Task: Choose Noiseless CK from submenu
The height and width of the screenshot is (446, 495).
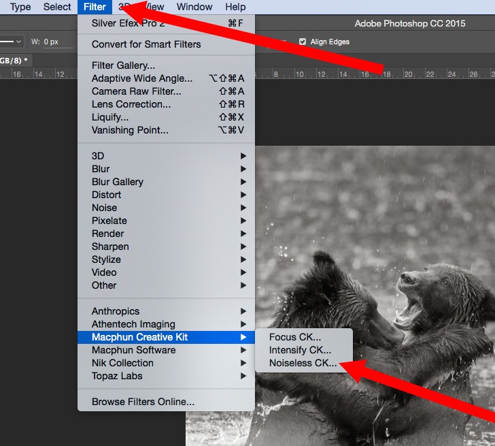Action: (303, 363)
